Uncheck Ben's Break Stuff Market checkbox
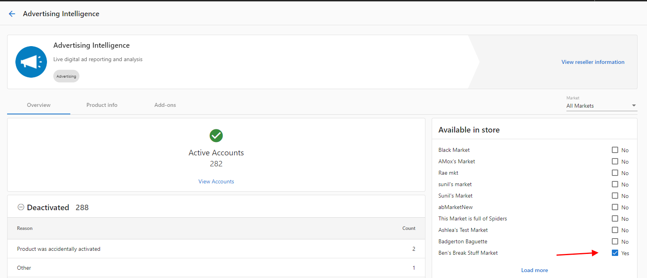The image size is (647, 278). pos(615,253)
